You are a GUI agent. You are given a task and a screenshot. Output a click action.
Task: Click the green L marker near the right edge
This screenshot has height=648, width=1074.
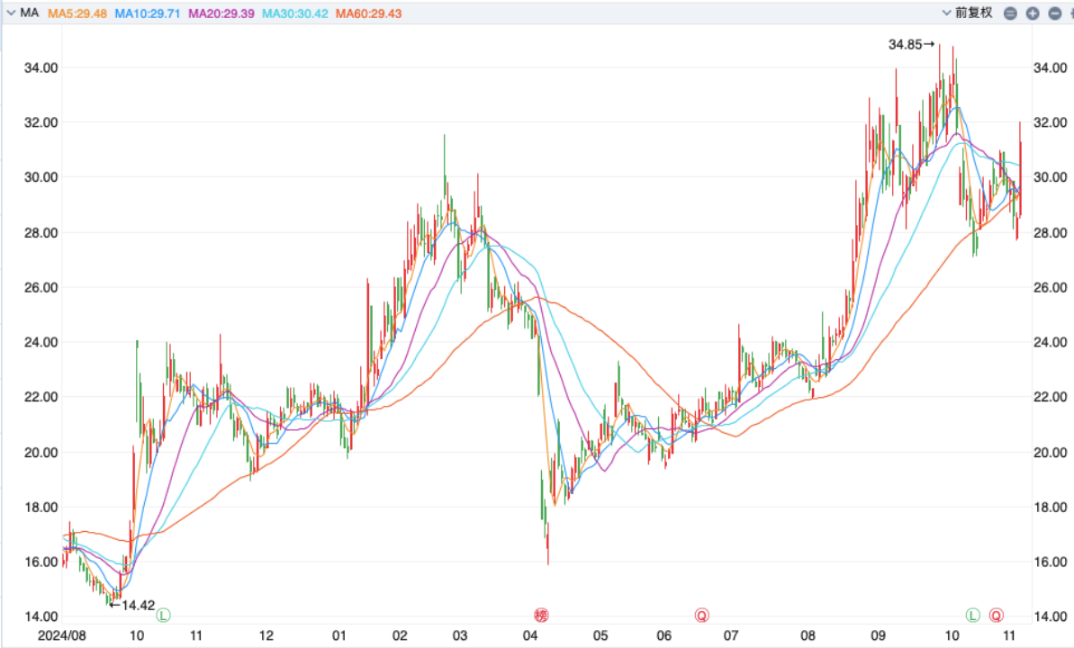coord(973,616)
